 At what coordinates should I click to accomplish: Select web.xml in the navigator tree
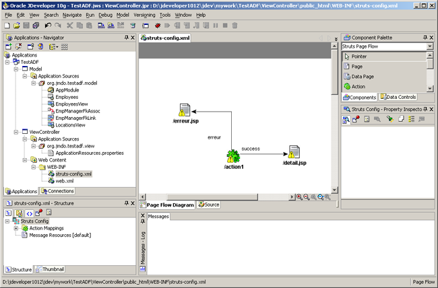coord(64,180)
